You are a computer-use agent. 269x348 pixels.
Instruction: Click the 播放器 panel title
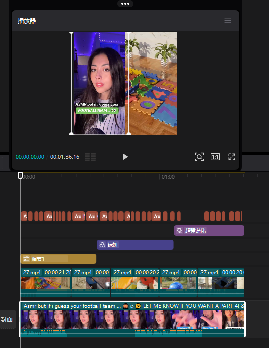tap(27, 21)
